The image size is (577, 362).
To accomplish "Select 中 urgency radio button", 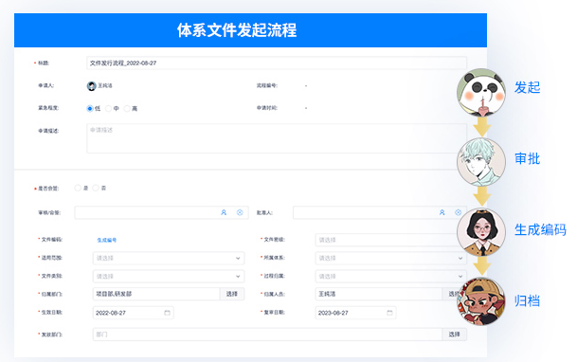I will click(109, 109).
